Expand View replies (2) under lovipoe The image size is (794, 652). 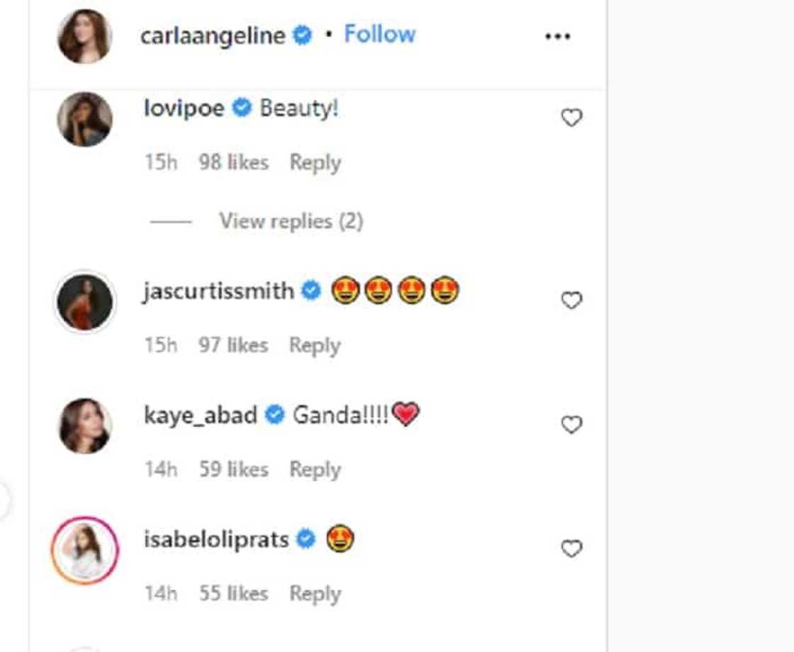click(291, 221)
